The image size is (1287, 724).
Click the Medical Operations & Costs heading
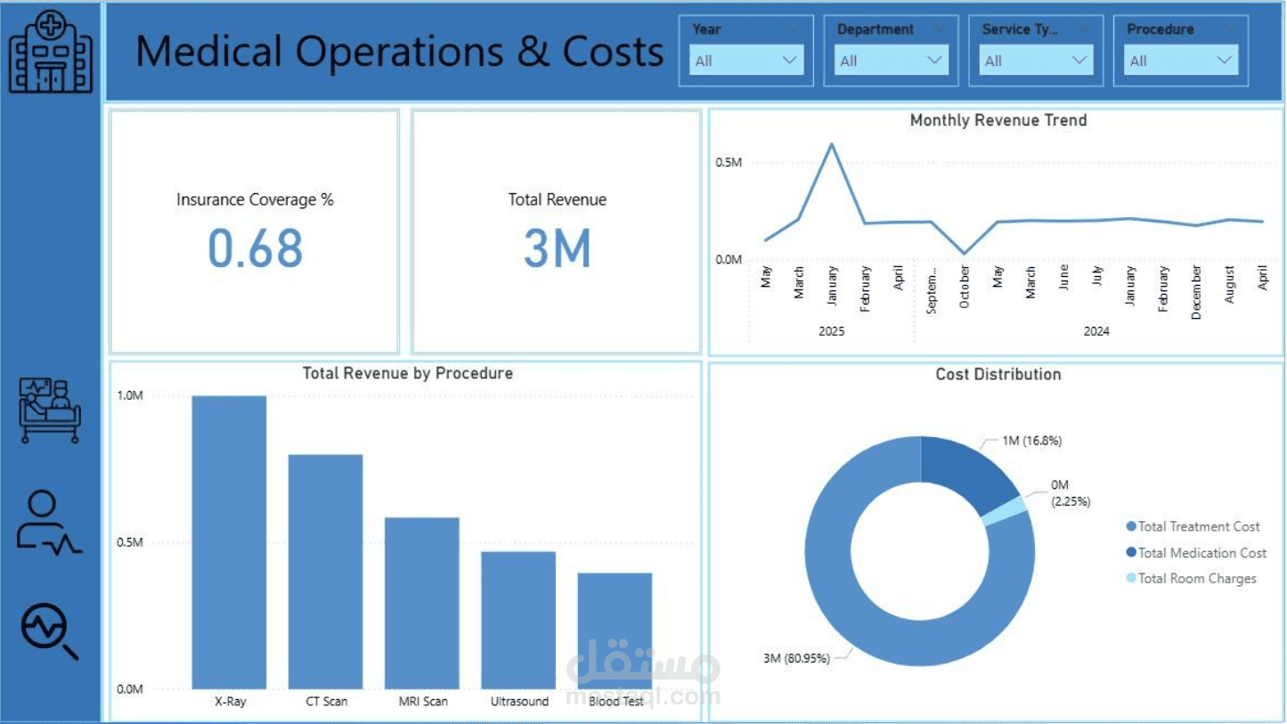pyautogui.click(x=400, y=51)
